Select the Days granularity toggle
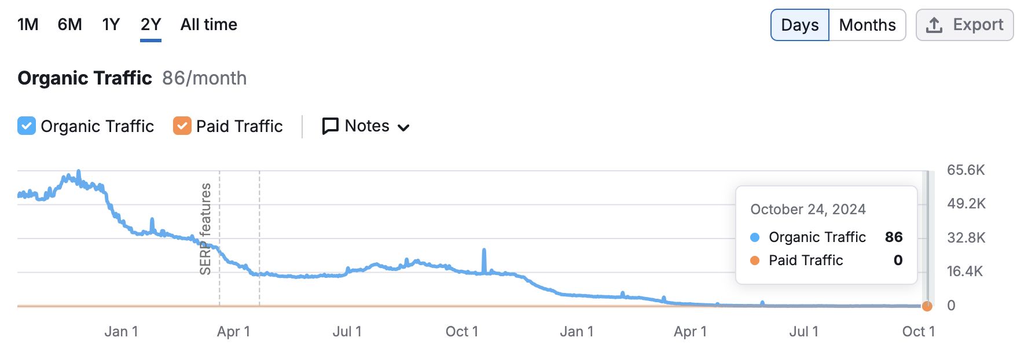Viewport: 1028px width, 352px height. click(x=799, y=25)
